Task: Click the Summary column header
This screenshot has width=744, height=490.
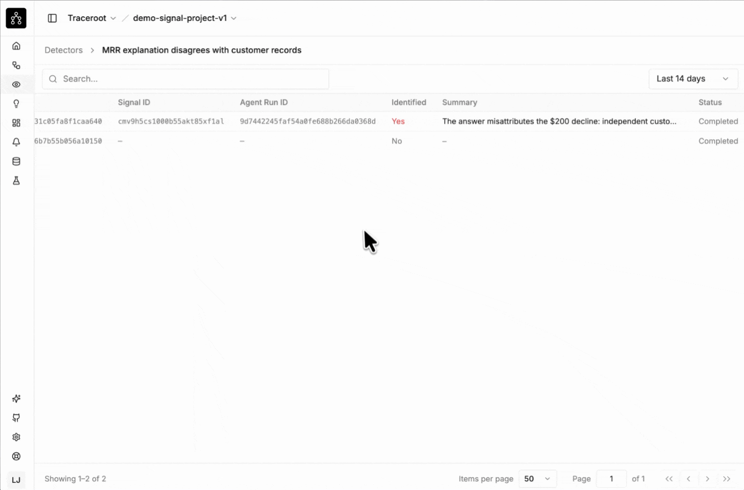Action: tap(460, 103)
